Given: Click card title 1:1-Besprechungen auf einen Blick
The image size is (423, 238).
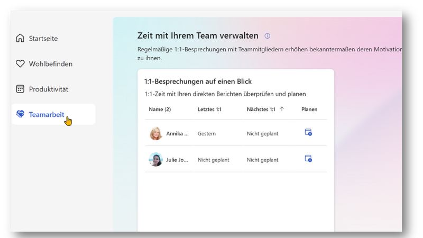Looking at the screenshot, I should pyautogui.click(x=198, y=81).
